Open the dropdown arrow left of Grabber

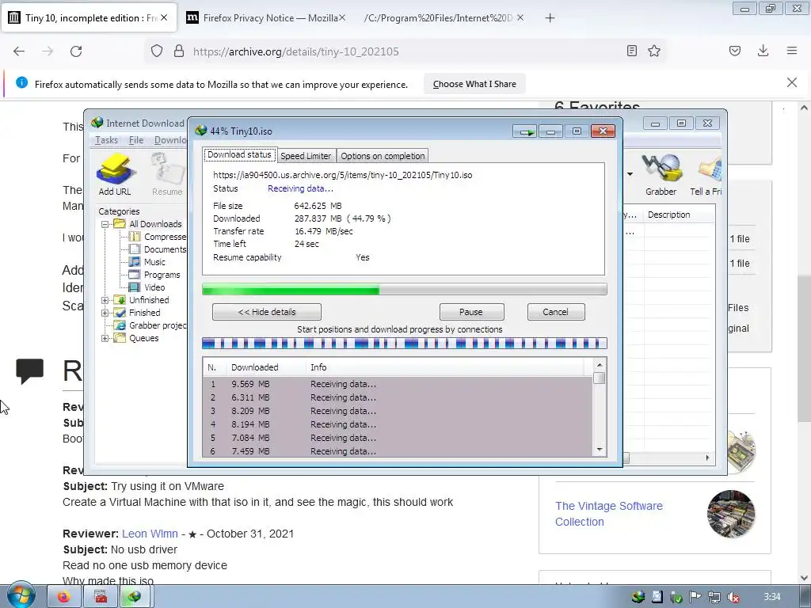coord(630,173)
